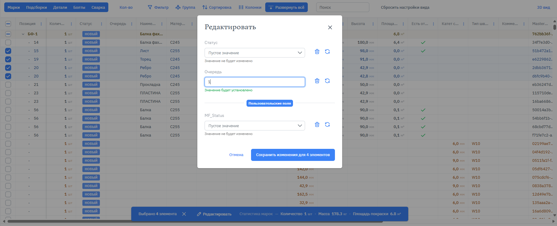Click the Master... column header
This screenshot has width=557, height=226.
tap(540, 24)
